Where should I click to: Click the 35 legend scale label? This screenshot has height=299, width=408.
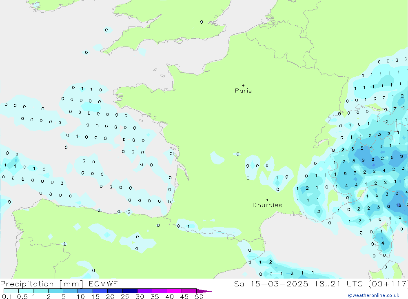[155, 297]
